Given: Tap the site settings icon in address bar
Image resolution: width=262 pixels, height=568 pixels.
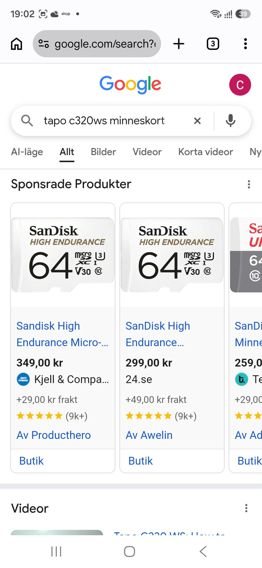Looking at the screenshot, I should 44,44.
